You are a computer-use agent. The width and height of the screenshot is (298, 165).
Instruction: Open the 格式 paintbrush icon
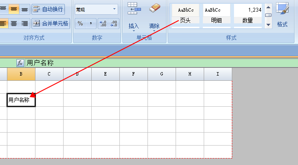click(282, 8)
